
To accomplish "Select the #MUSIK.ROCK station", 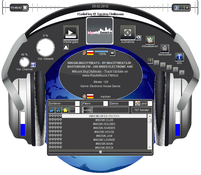I will click(x=104, y=148).
